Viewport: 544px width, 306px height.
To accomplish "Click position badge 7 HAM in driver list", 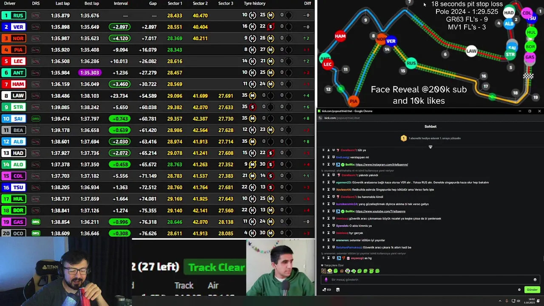I will [14, 84].
